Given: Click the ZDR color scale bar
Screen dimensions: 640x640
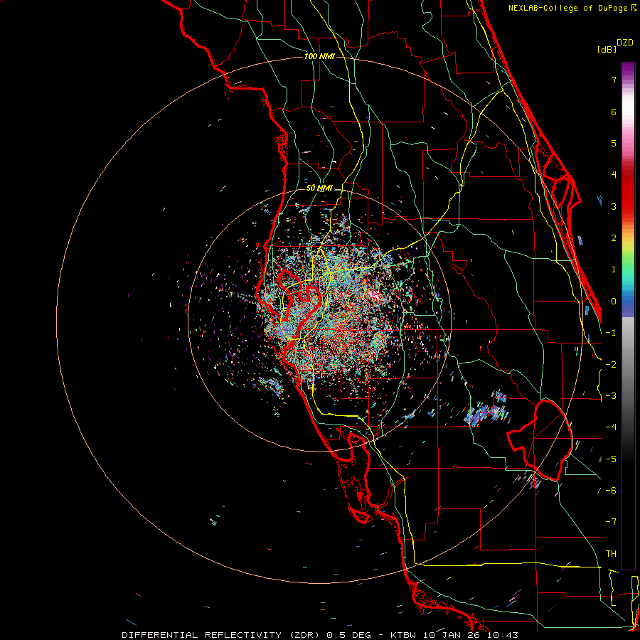Looking at the screenshot, I should coord(628,316).
